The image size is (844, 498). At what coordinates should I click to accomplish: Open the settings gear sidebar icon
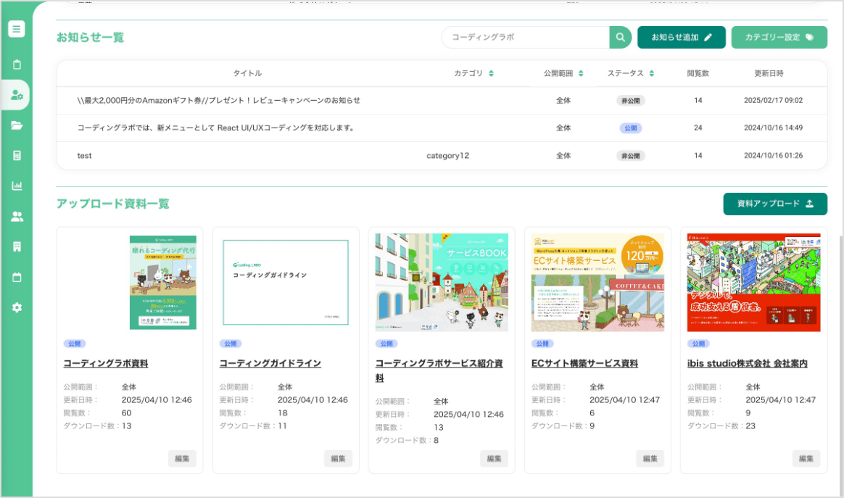pos(17,307)
